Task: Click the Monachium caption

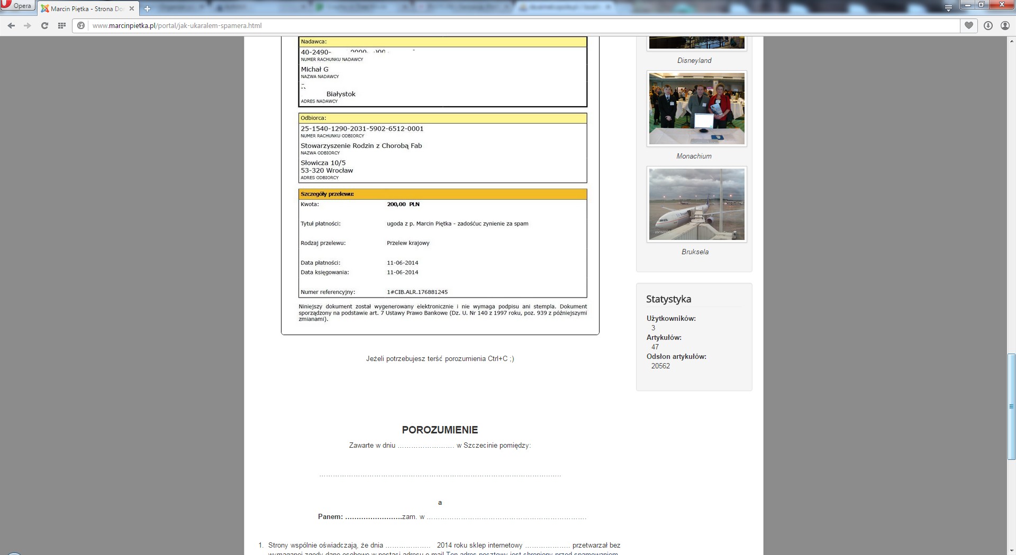Action: point(694,156)
